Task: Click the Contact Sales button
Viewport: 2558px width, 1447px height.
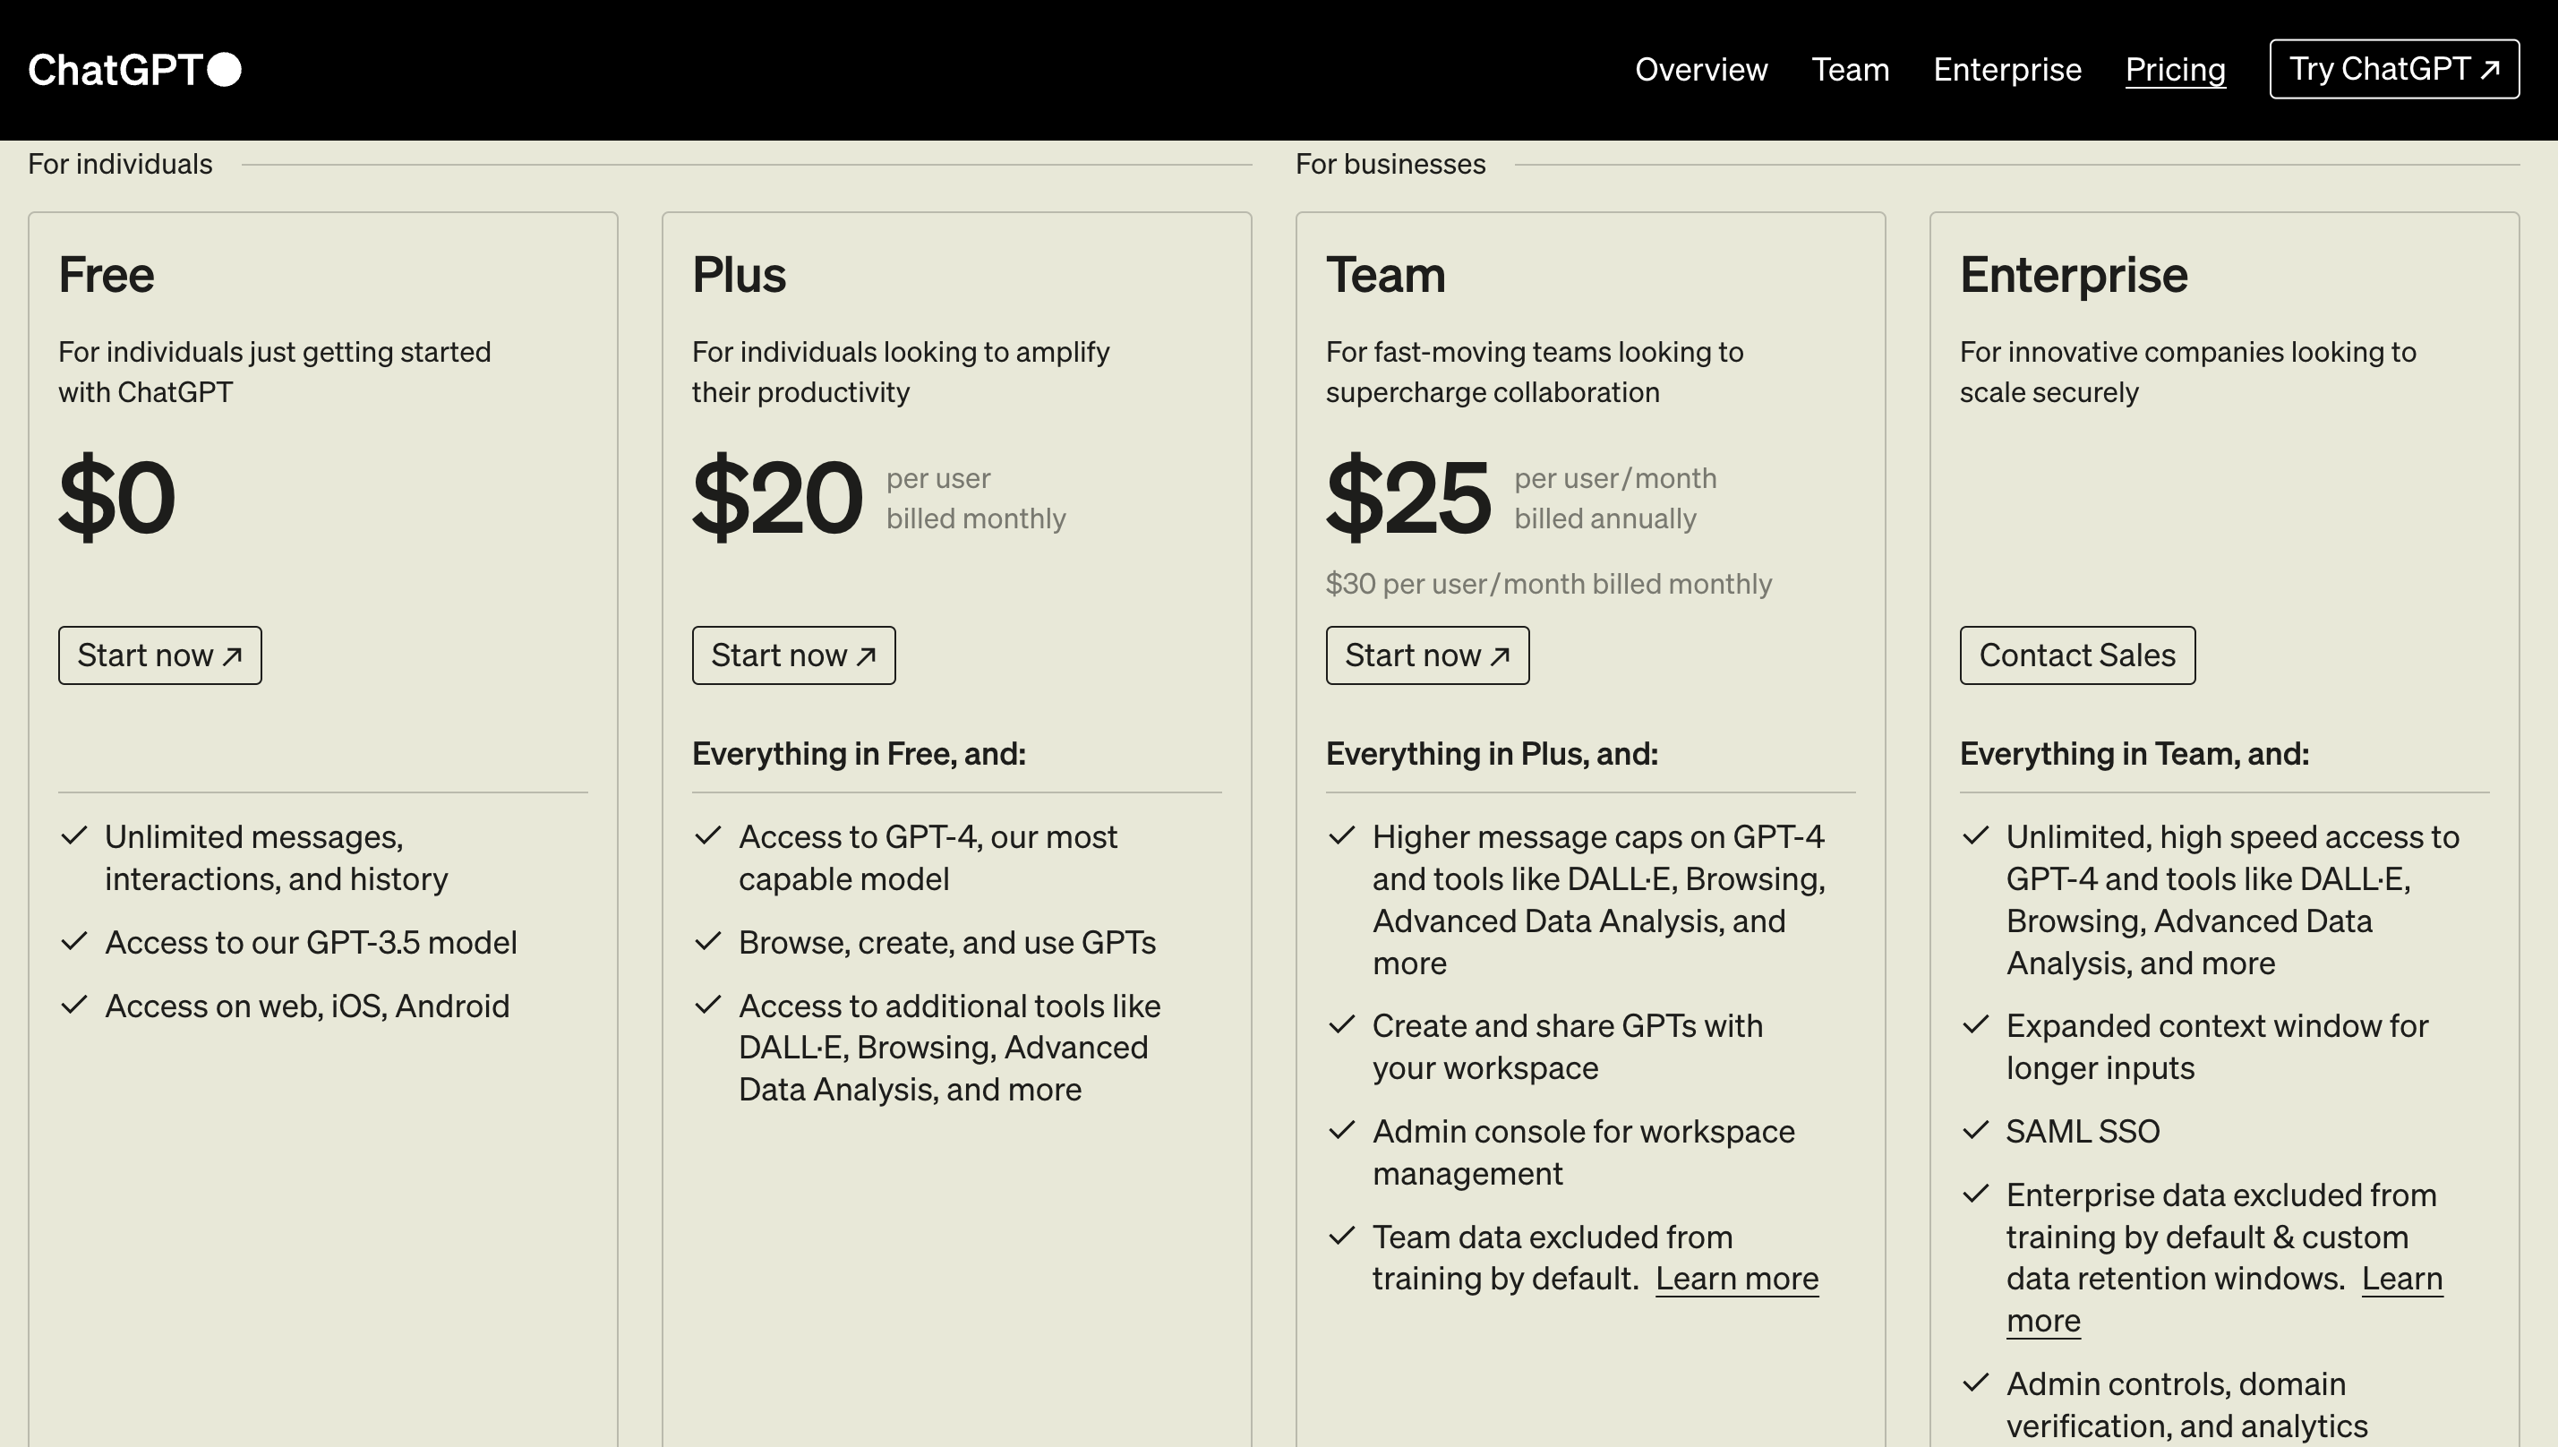Action: [x=2077, y=655]
